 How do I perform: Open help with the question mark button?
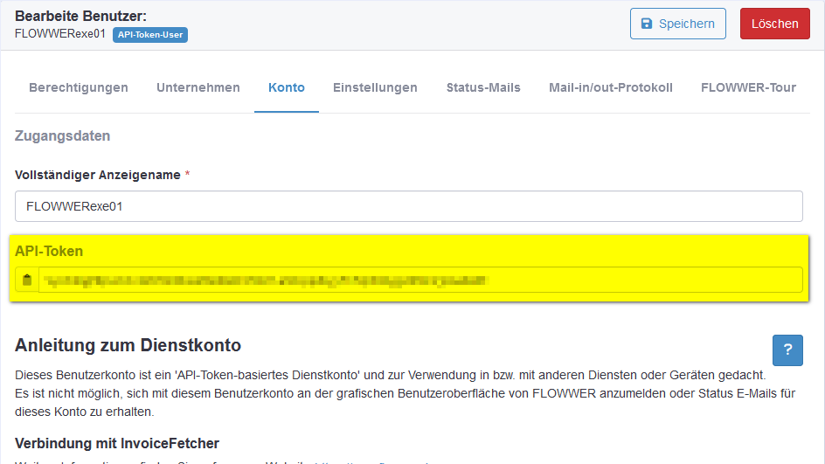click(787, 350)
